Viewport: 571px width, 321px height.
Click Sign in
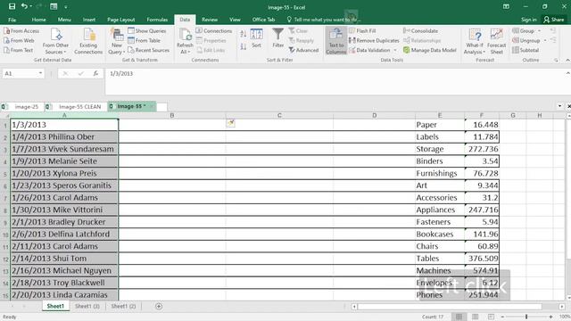[x=528, y=20]
